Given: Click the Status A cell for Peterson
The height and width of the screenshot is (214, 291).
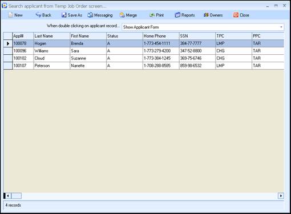Looking at the screenshot, I should tap(124, 66).
